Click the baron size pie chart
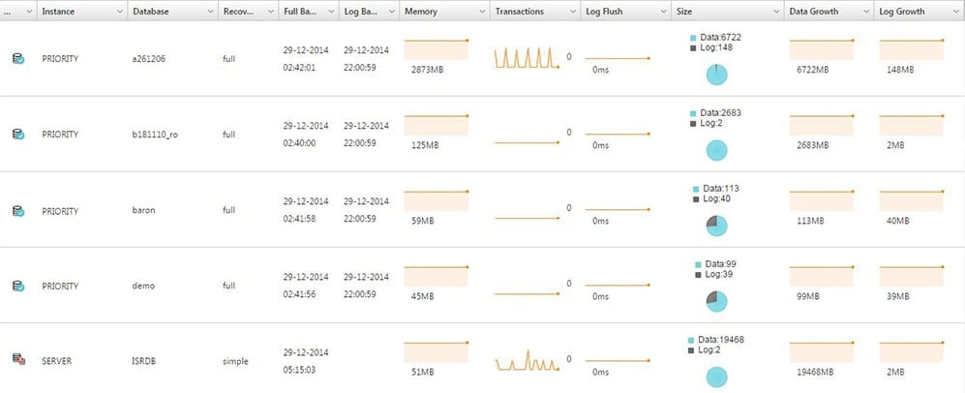Viewport: 965px width, 393px height. [716, 226]
